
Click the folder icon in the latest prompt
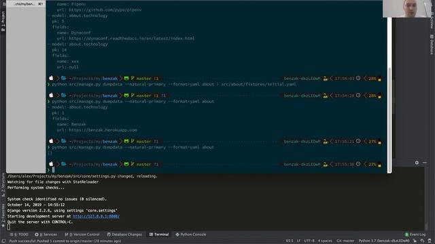[x=63, y=164]
